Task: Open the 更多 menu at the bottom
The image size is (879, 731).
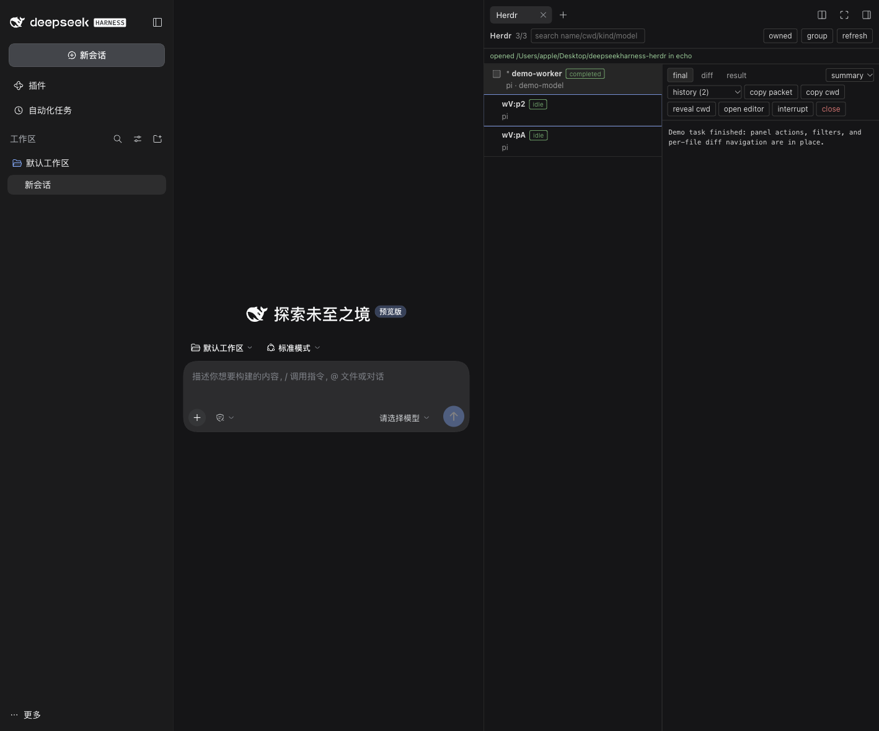Action: [26, 715]
